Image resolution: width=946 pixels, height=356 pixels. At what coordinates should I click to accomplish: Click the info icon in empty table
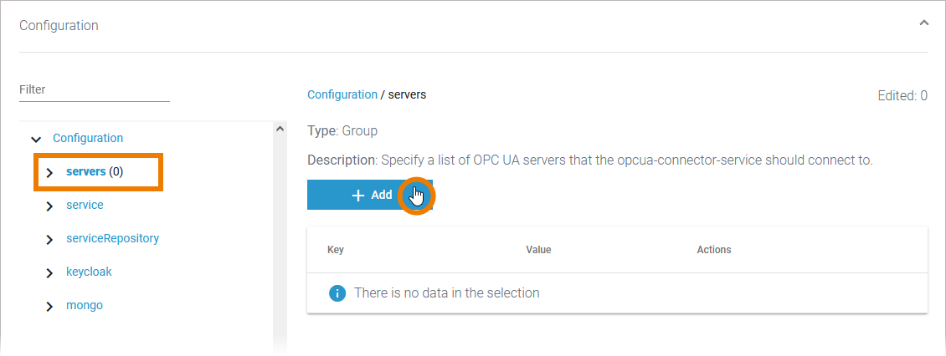337,293
